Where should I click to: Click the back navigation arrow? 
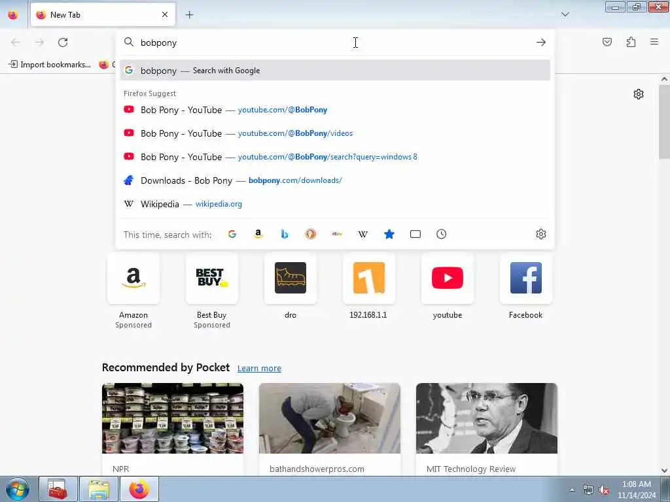coord(16,42)
